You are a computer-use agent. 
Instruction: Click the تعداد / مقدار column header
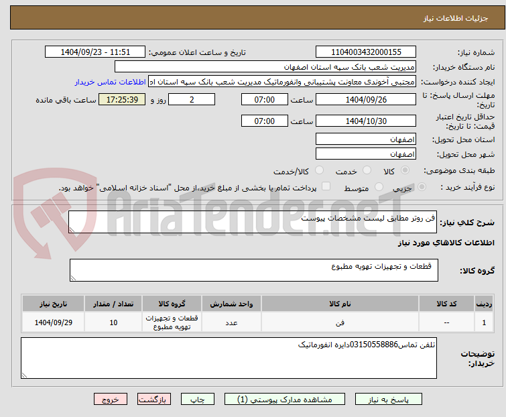pyautogui.click(x=113, y=304)
